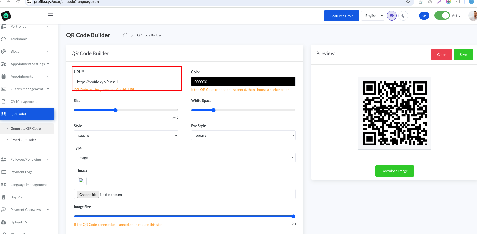Click the blue eye preview icon
The image size is (477, 234).
[x=424, y=16]
